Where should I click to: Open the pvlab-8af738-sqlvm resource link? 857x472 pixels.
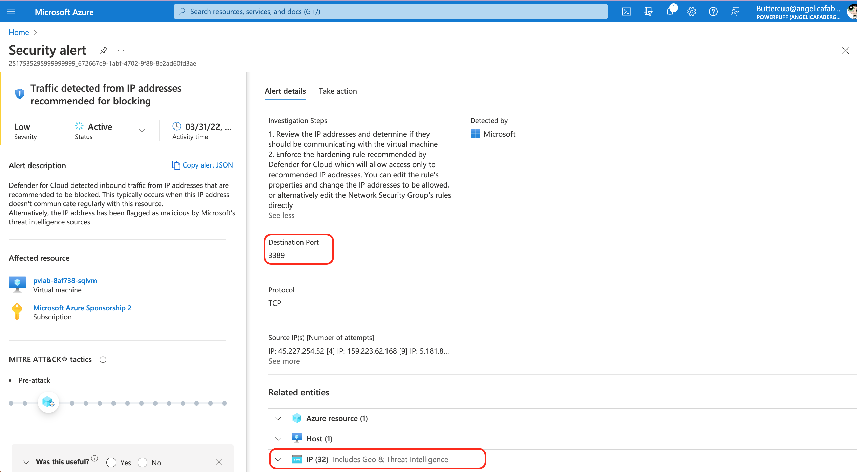(65, 281)
